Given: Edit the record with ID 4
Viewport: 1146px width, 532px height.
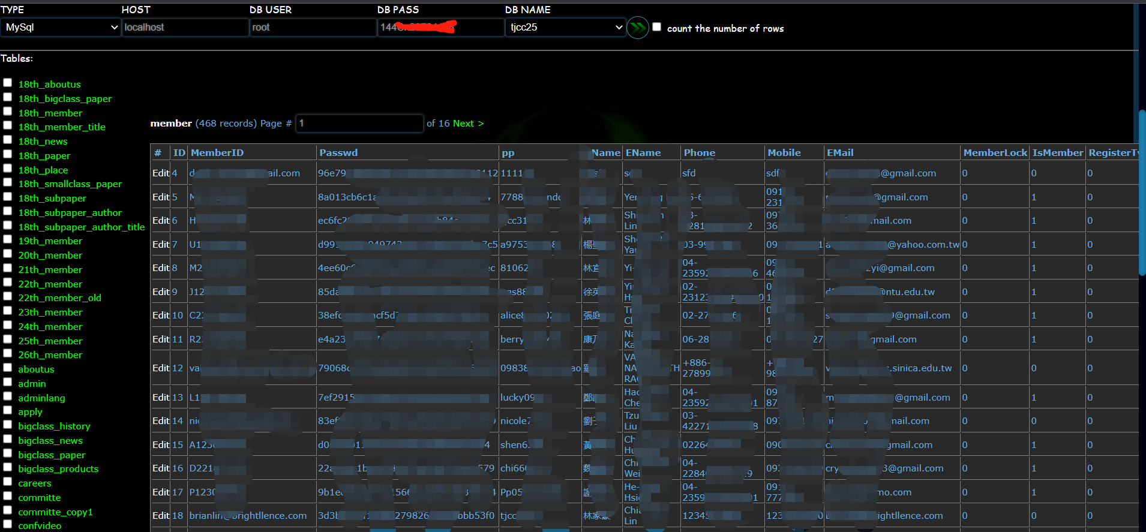Looking at the screenshot, I should tap(161, 173).
